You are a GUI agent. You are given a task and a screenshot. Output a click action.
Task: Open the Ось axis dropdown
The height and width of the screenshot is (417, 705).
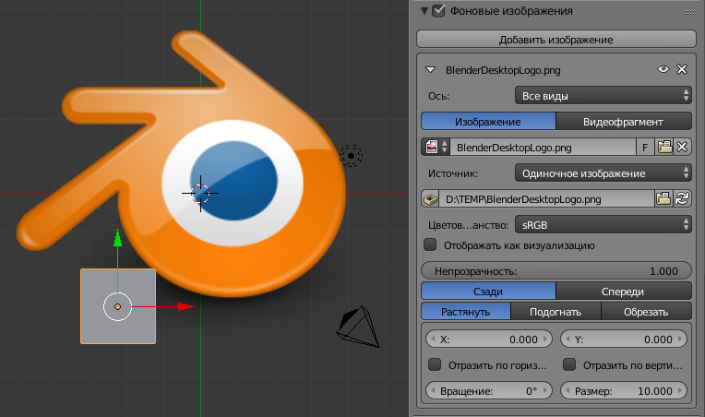(603, 95)
